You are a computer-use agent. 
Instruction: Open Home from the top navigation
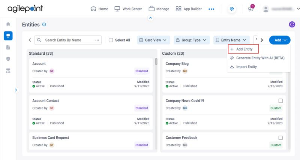point(99,9)
